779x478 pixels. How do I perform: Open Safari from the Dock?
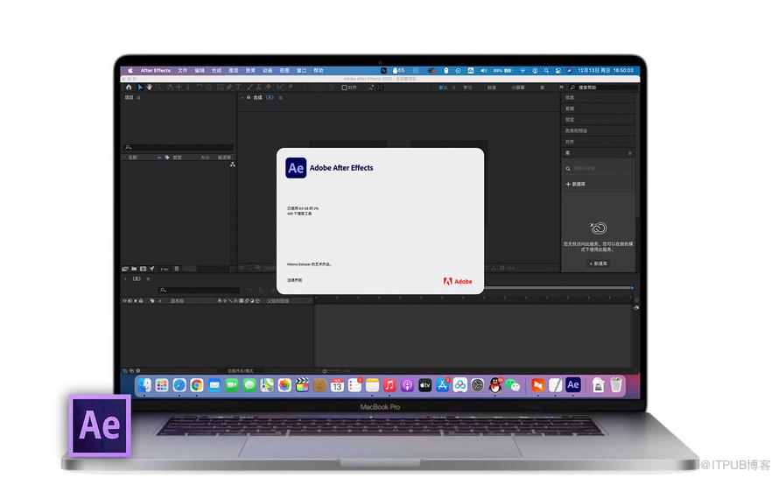tap(179, 385)
